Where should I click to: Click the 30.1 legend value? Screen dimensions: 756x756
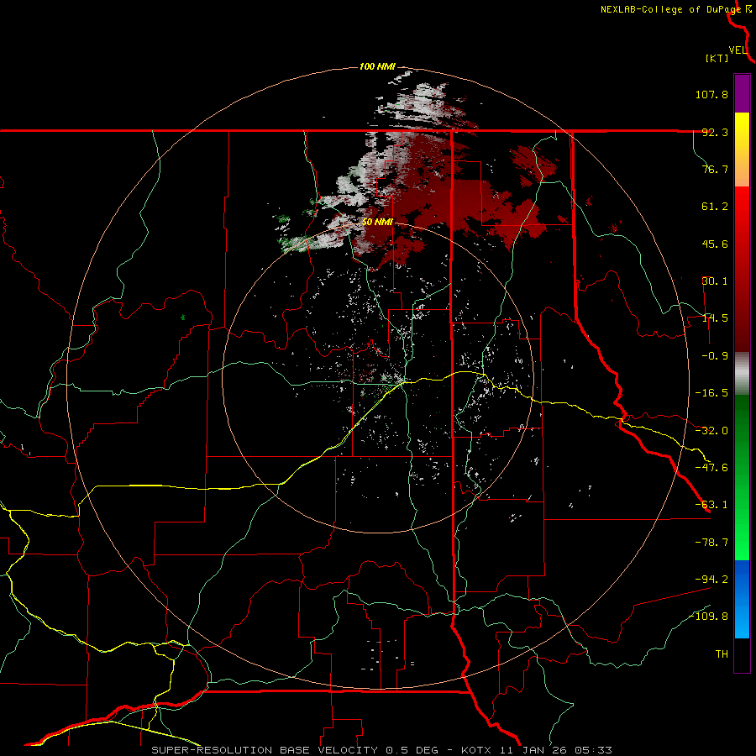coord(715,281)
